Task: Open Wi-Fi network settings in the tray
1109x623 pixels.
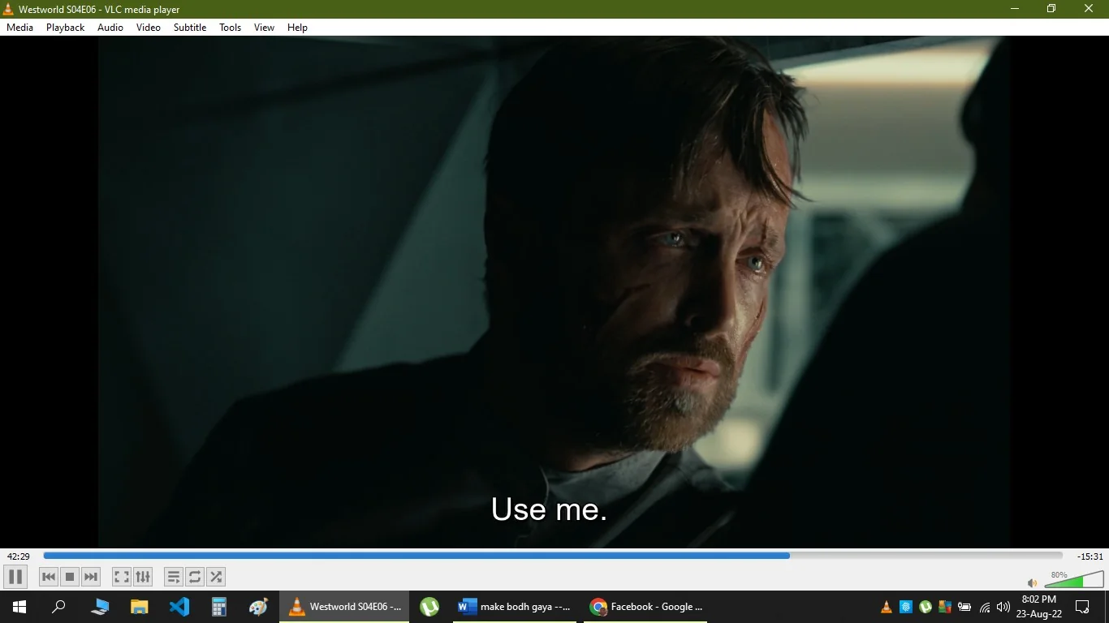Action: click(985, 607)
